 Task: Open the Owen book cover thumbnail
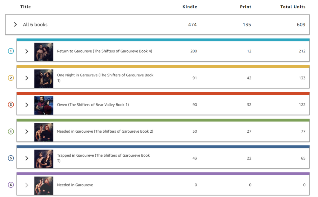click(x=44, y=105)
